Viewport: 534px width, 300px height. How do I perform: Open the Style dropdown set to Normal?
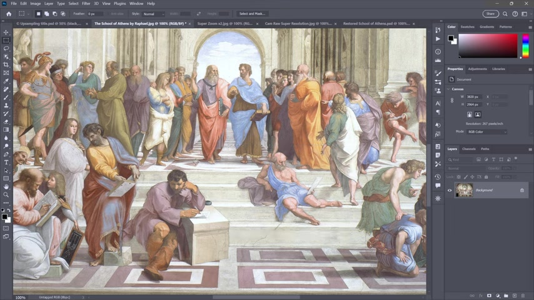click(x=153, y=14)
